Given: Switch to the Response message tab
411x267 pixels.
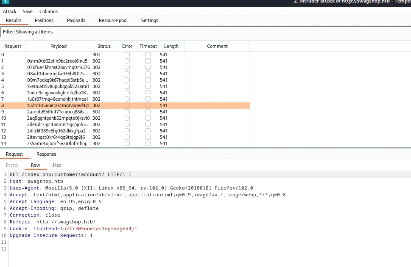Looking at the screenshot, I should [46, 154].
